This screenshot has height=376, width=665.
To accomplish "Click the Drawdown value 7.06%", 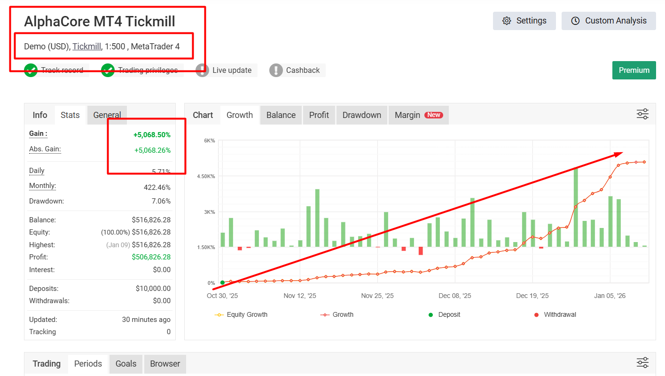I will [x=161, y=201].
